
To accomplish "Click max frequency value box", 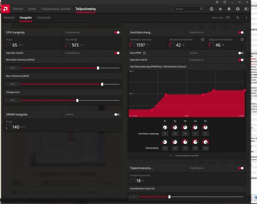I will tap(12, 84).
